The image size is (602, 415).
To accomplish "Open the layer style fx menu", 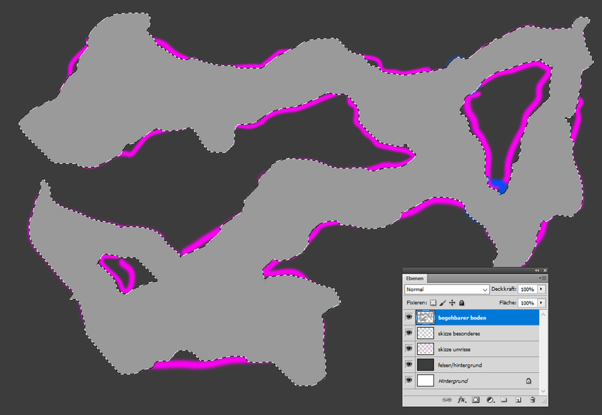I will [x=462, y=400].
